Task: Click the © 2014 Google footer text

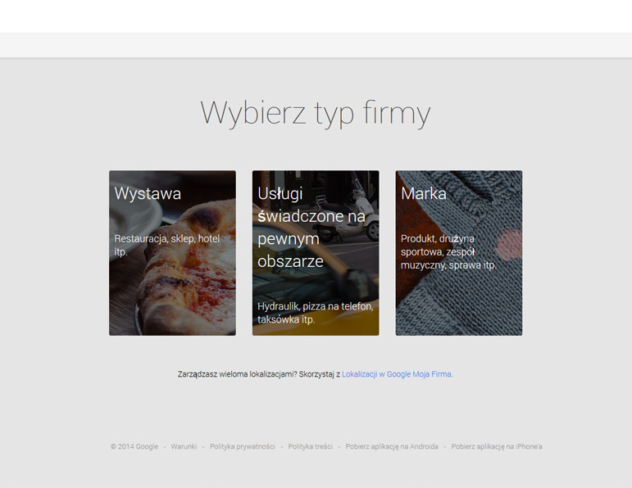Action: point(134,446)
